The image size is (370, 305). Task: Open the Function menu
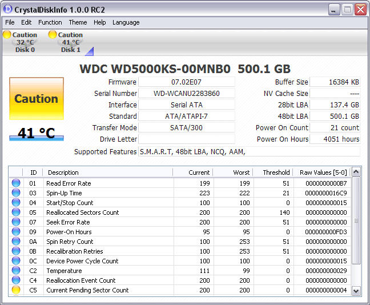click(x=50, y=22)
